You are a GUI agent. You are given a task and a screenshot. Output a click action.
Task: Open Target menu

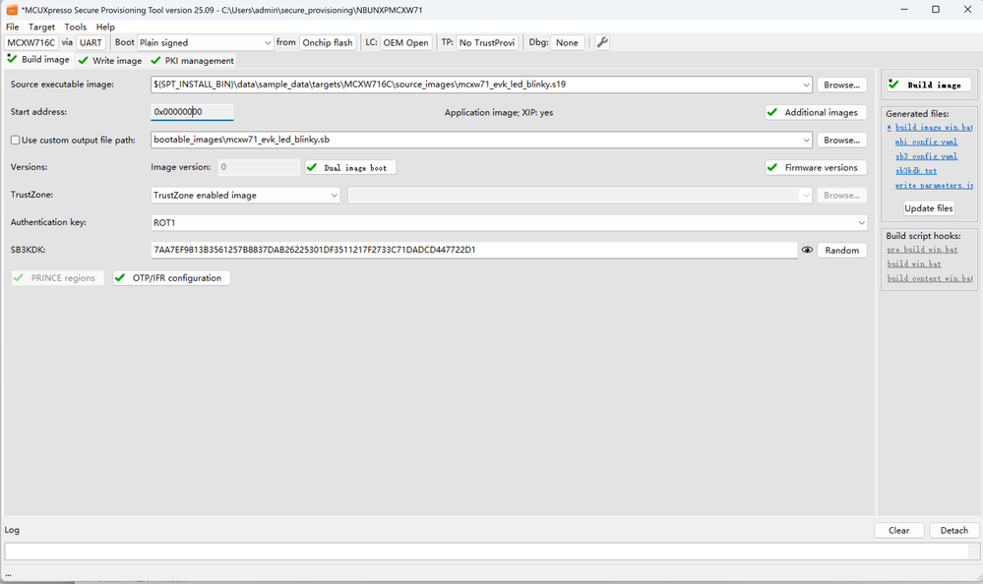tap(41, 27)
